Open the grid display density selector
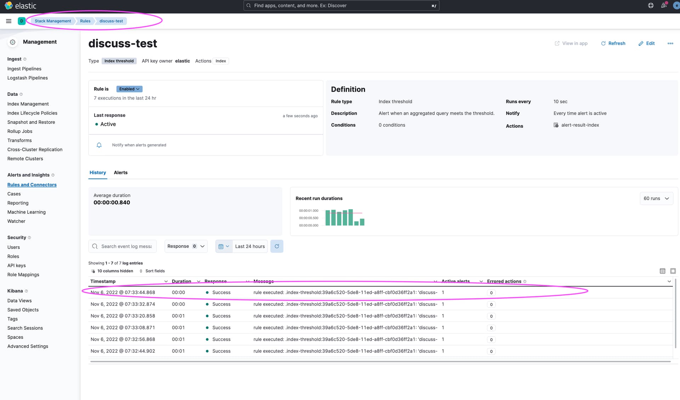This screenshot has width=680, height=400. [662, 271]
